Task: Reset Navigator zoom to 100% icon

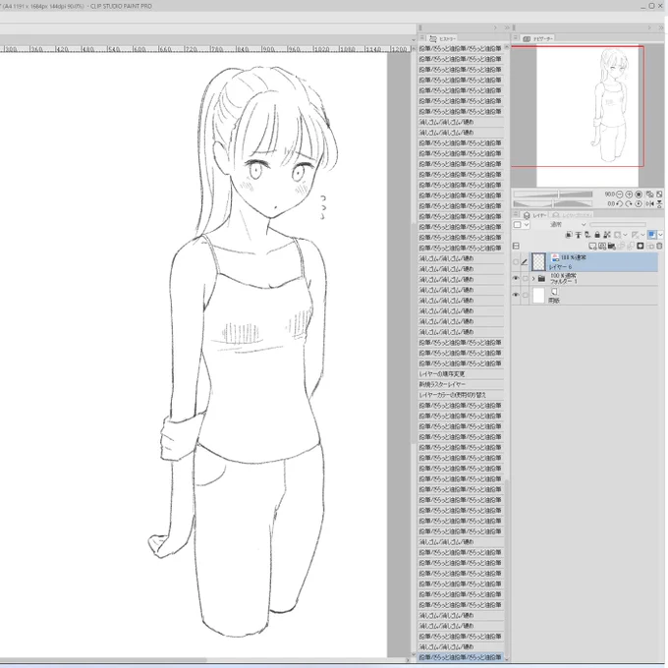Action: 639,195
